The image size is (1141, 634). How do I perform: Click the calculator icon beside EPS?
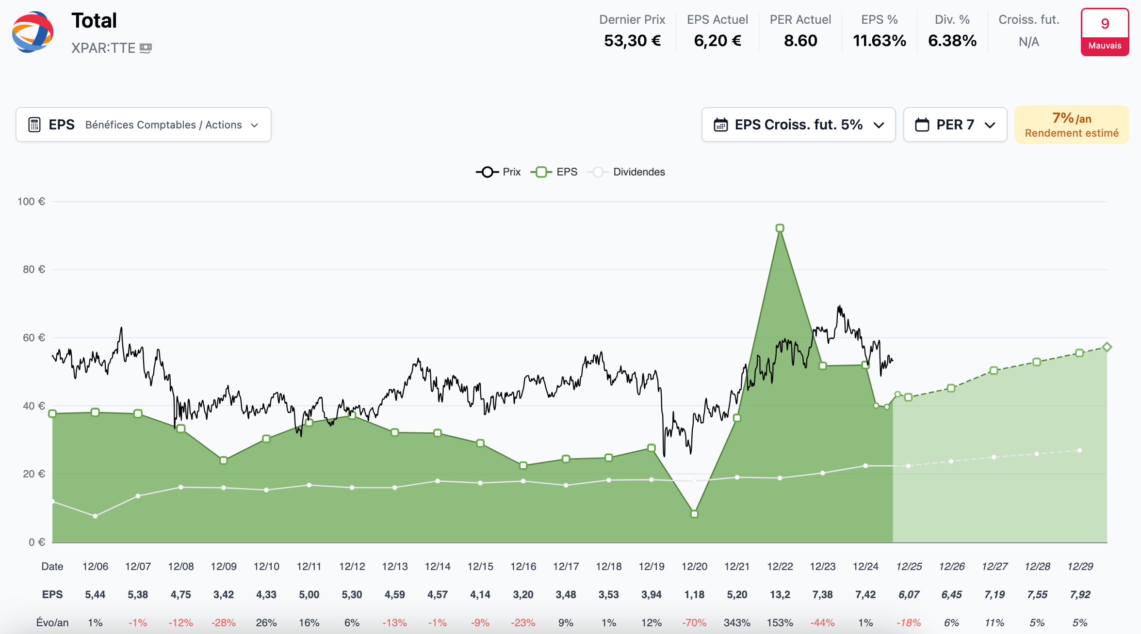pyautogui.click(x=34, y=125)
